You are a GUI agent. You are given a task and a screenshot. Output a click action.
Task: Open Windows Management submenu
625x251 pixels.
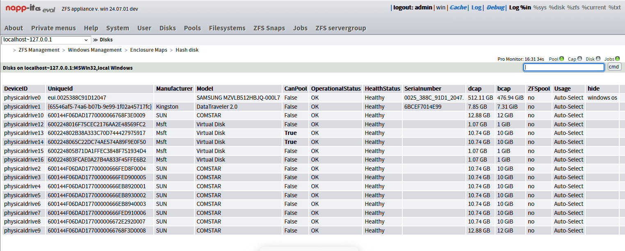(95, 50)
